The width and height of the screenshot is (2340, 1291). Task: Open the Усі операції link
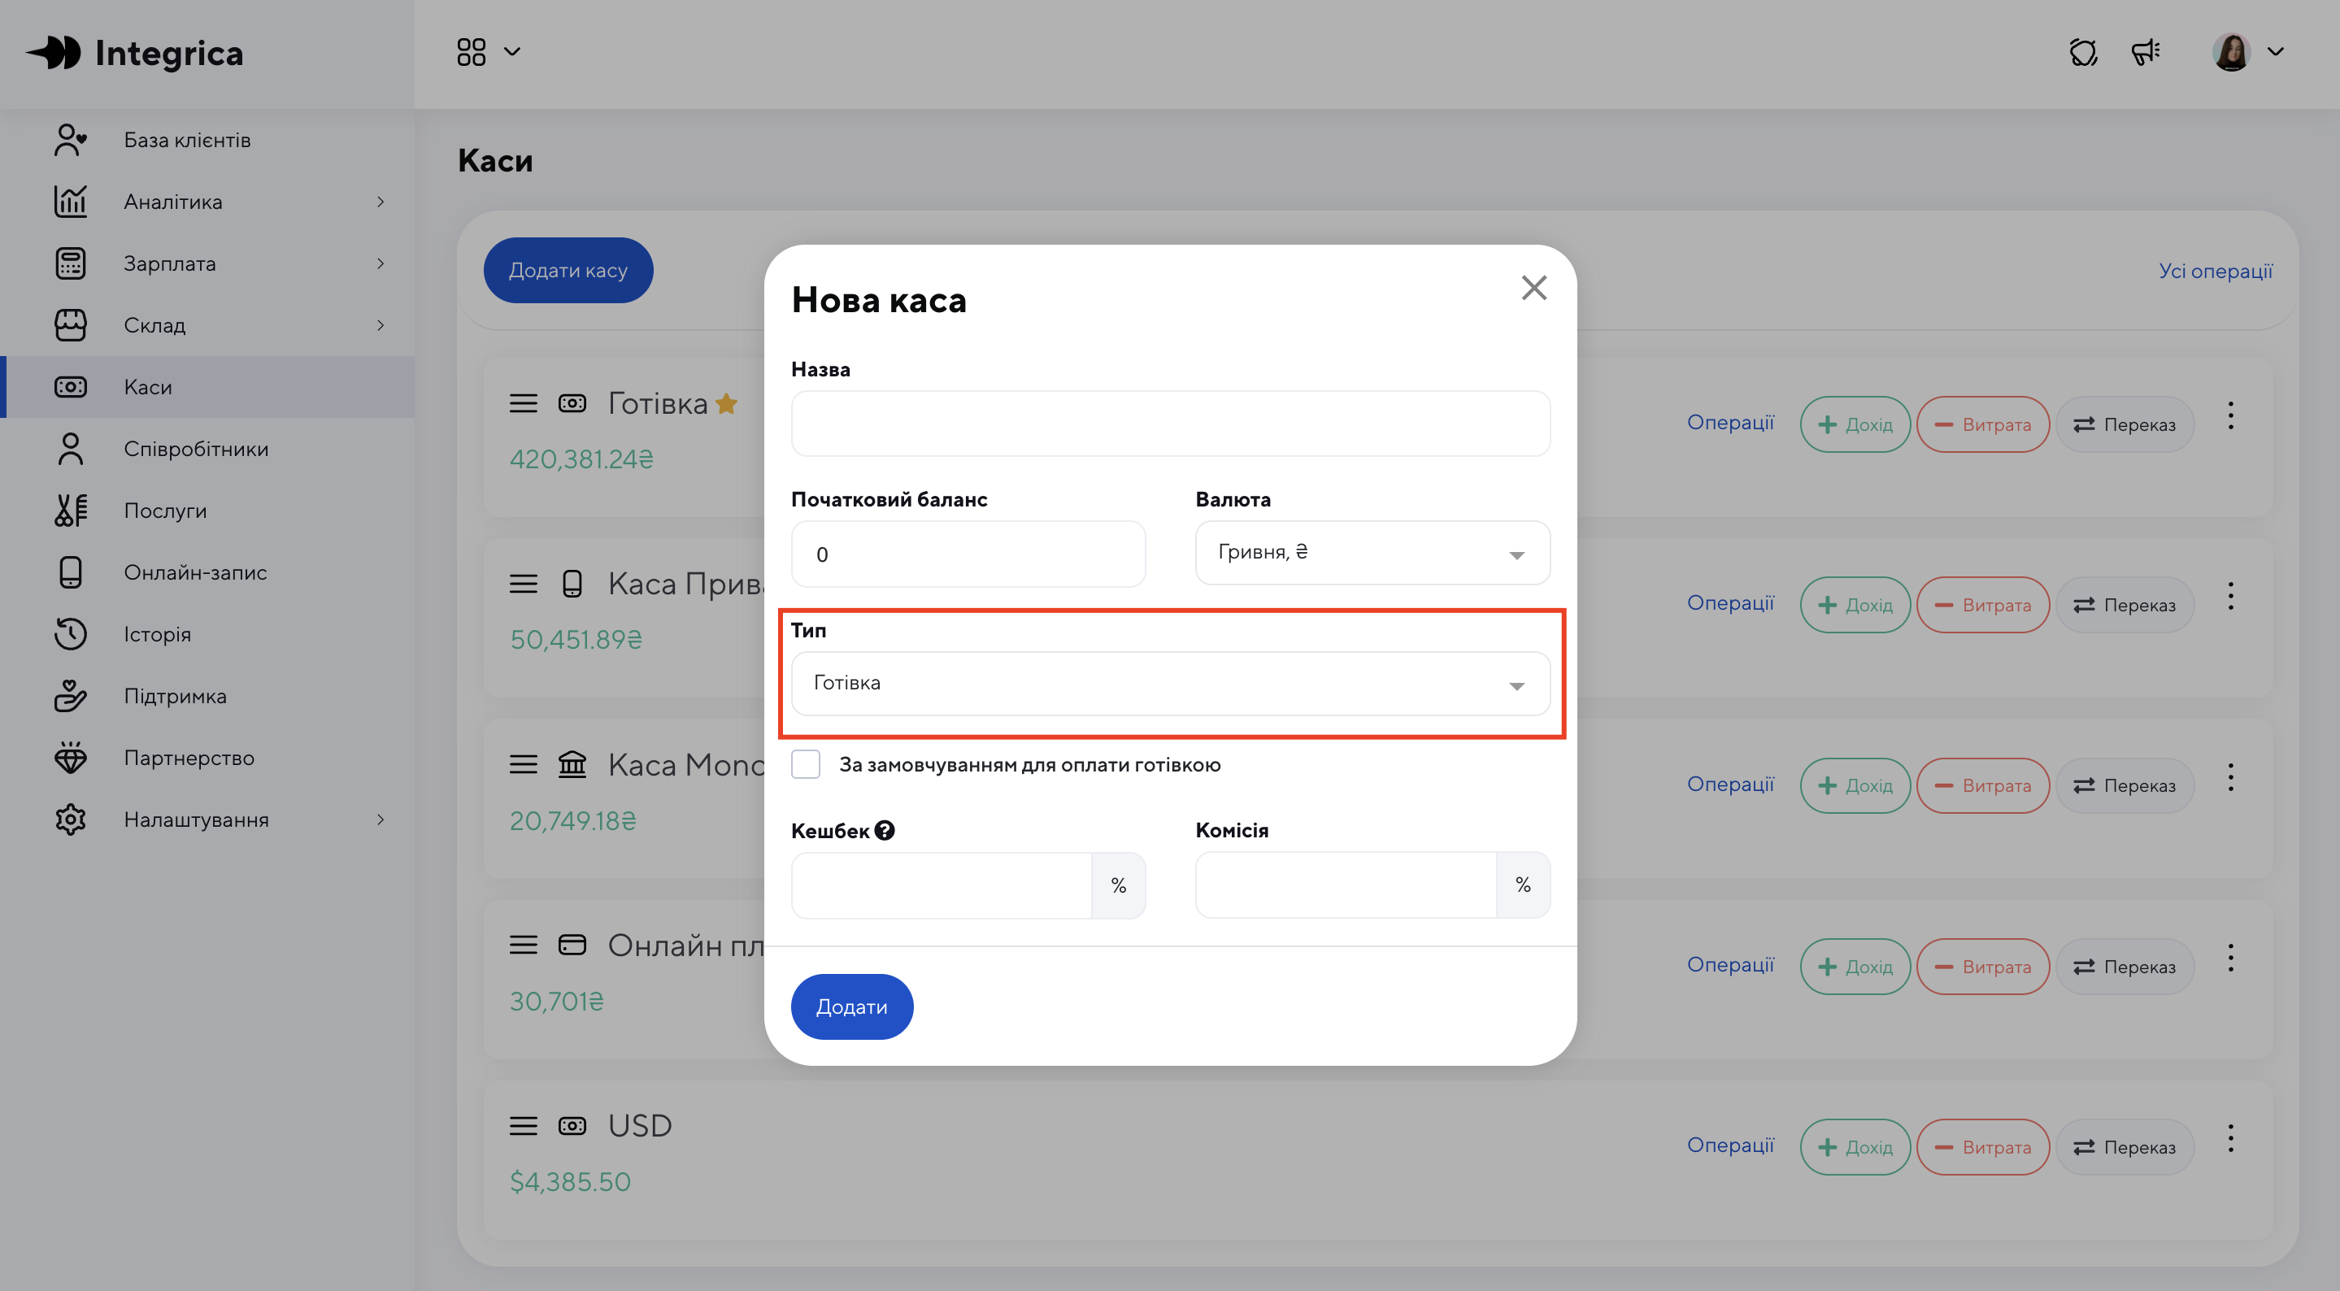2215,271
